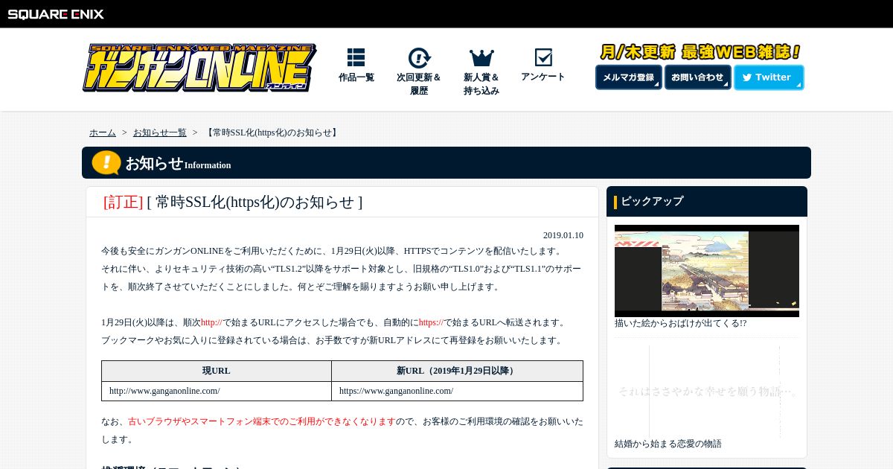The image size is (893, 469).
Task: Click the red https:// text in paragraph
Action: (x=432, y=322)
